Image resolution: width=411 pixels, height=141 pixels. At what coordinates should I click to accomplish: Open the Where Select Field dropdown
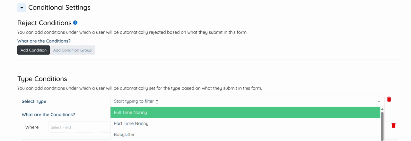pos(79,127)
